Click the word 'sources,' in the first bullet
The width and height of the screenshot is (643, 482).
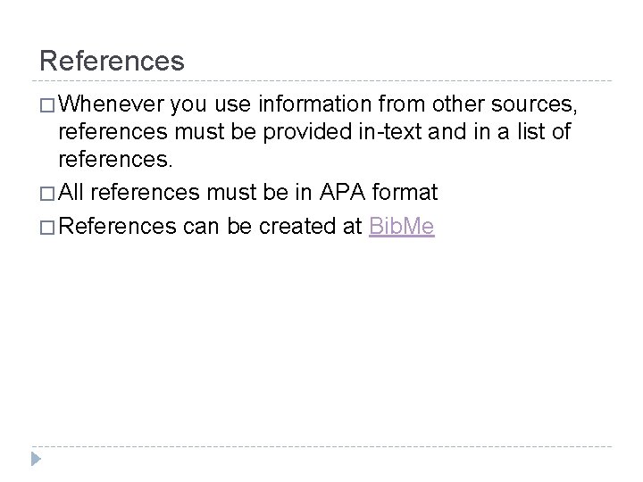[x=534, y=104]
